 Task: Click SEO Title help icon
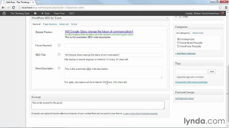(x=59, y=54)
